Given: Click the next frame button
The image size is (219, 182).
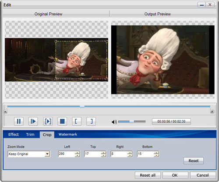Looking at the screenshot, I should pos(48,121).
